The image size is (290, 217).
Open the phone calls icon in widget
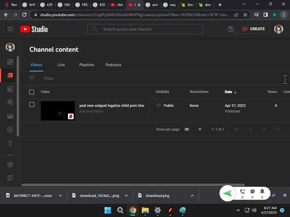[x=242, y=192]
